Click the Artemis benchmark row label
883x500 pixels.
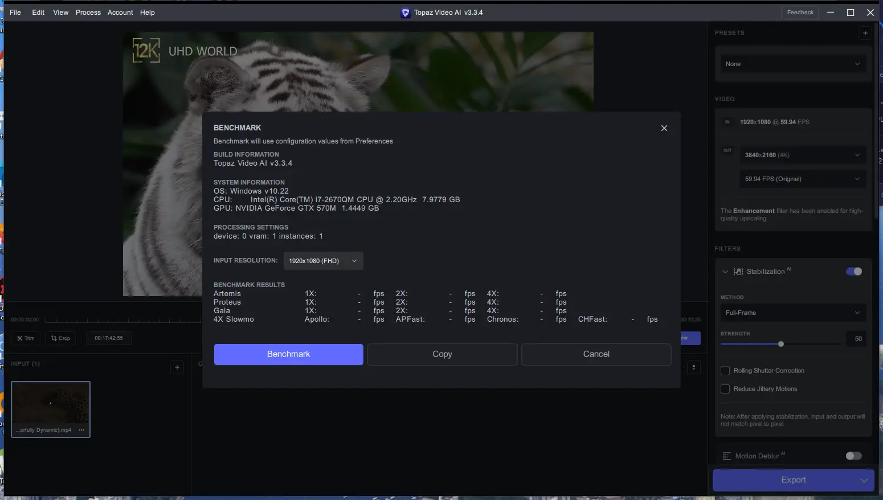tap(227, 294)
